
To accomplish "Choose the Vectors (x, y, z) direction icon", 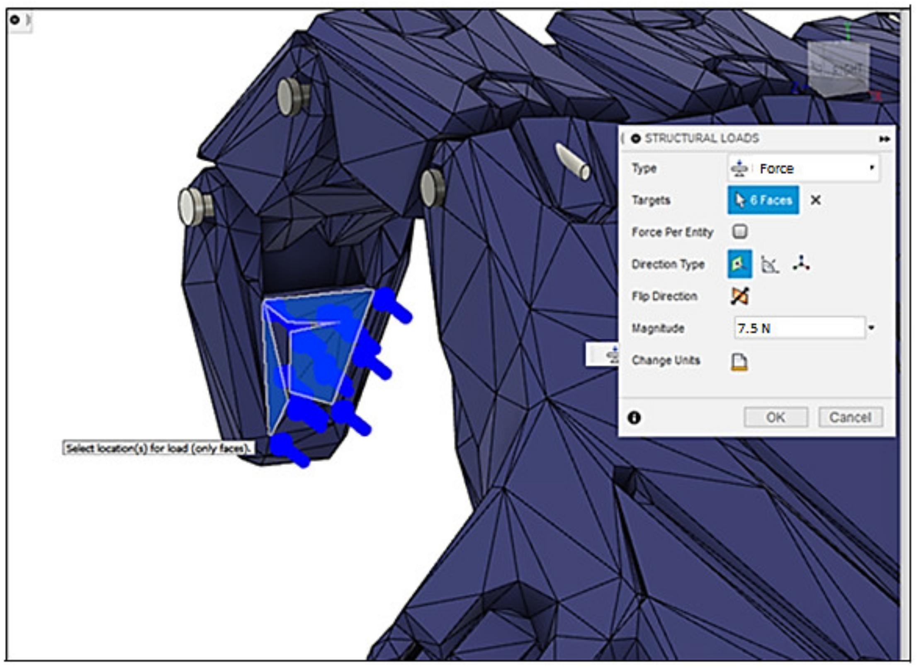I will 801,264.
